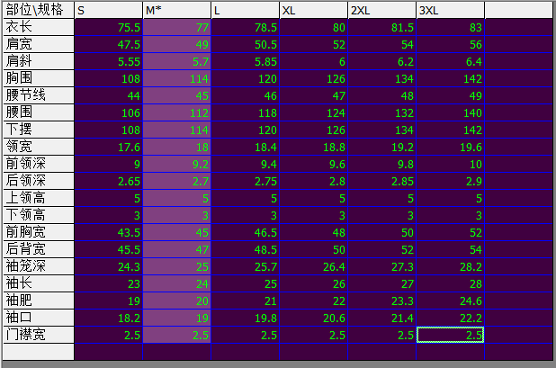The image size is (556, 368).
Task: Click 衣长 S cell value 75.5
Action: click(109, 27)
